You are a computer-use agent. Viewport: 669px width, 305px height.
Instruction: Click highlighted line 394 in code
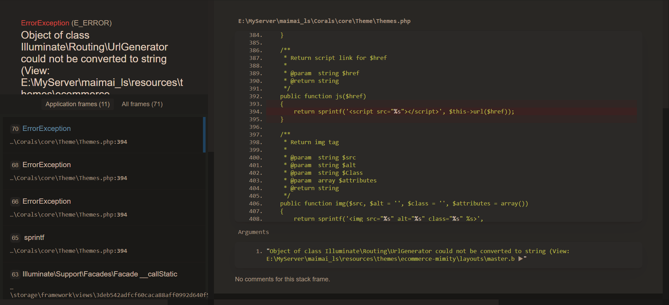451,111
